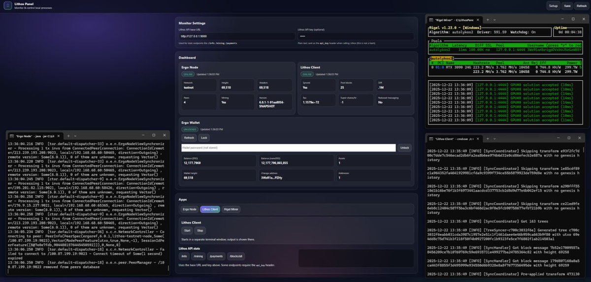This screenshot has height=282, width=591.
Task: Click the Peers "4" card
Action: 199,101
